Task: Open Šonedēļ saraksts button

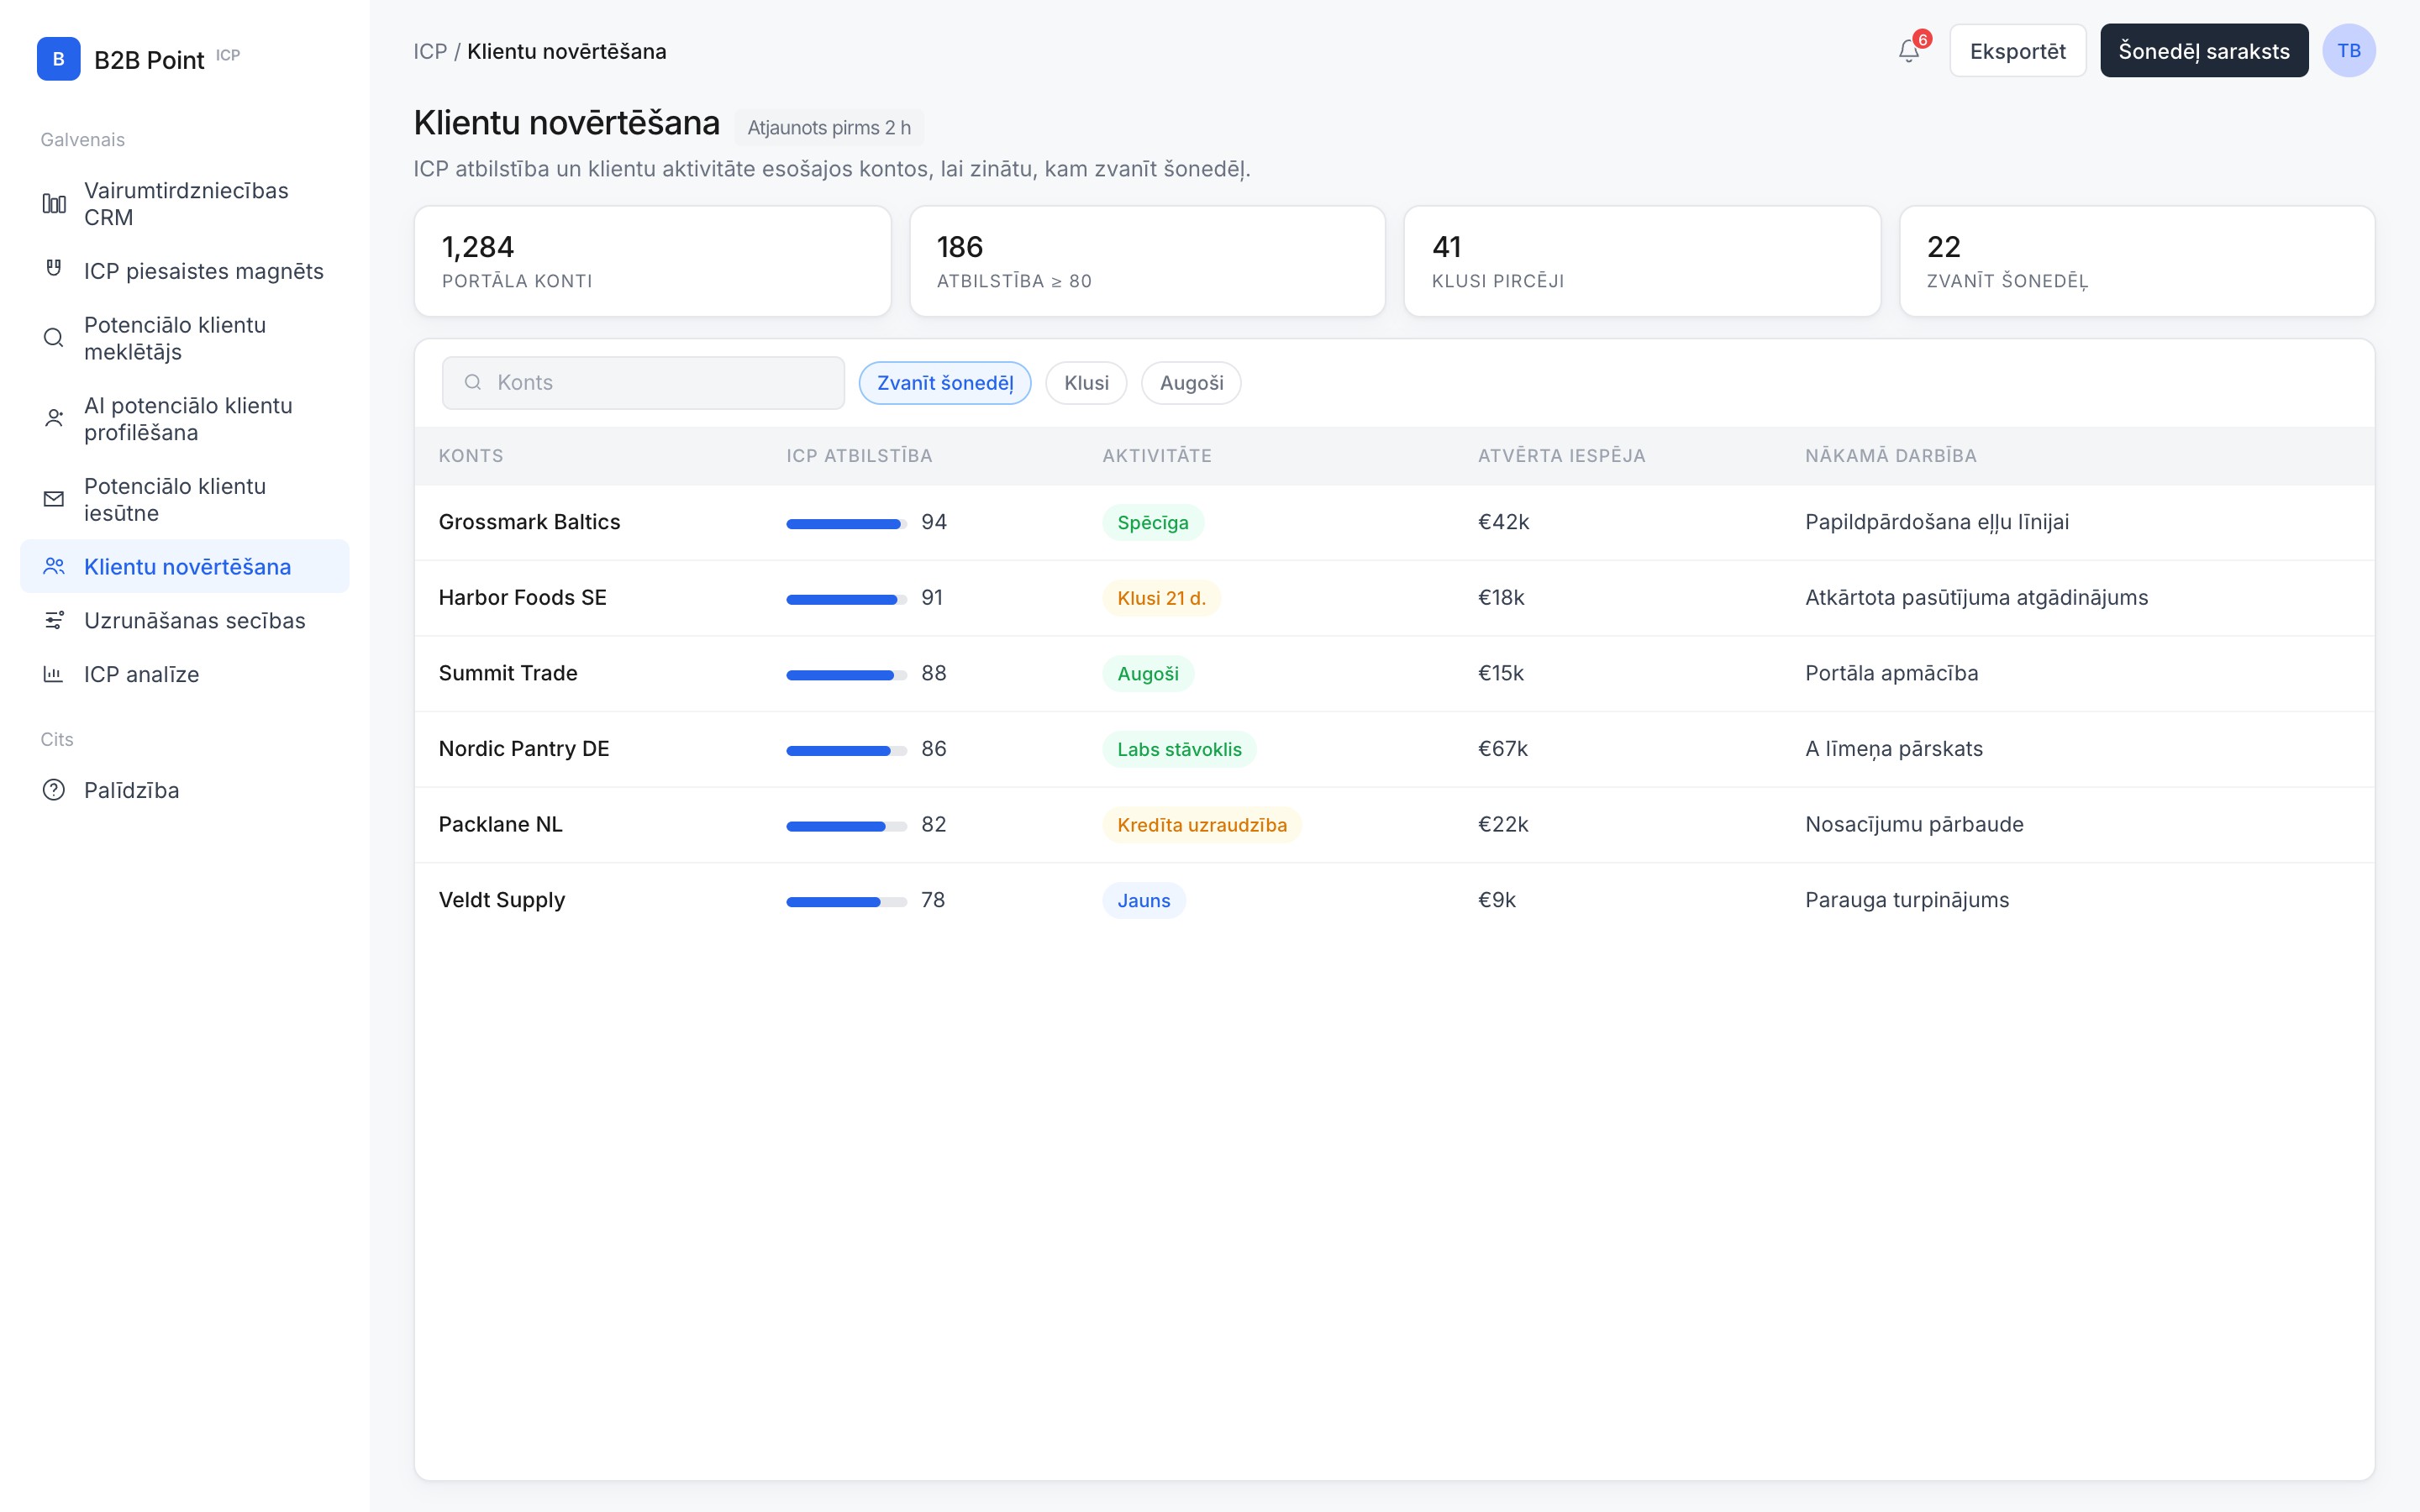Action: pos(2203,50)
